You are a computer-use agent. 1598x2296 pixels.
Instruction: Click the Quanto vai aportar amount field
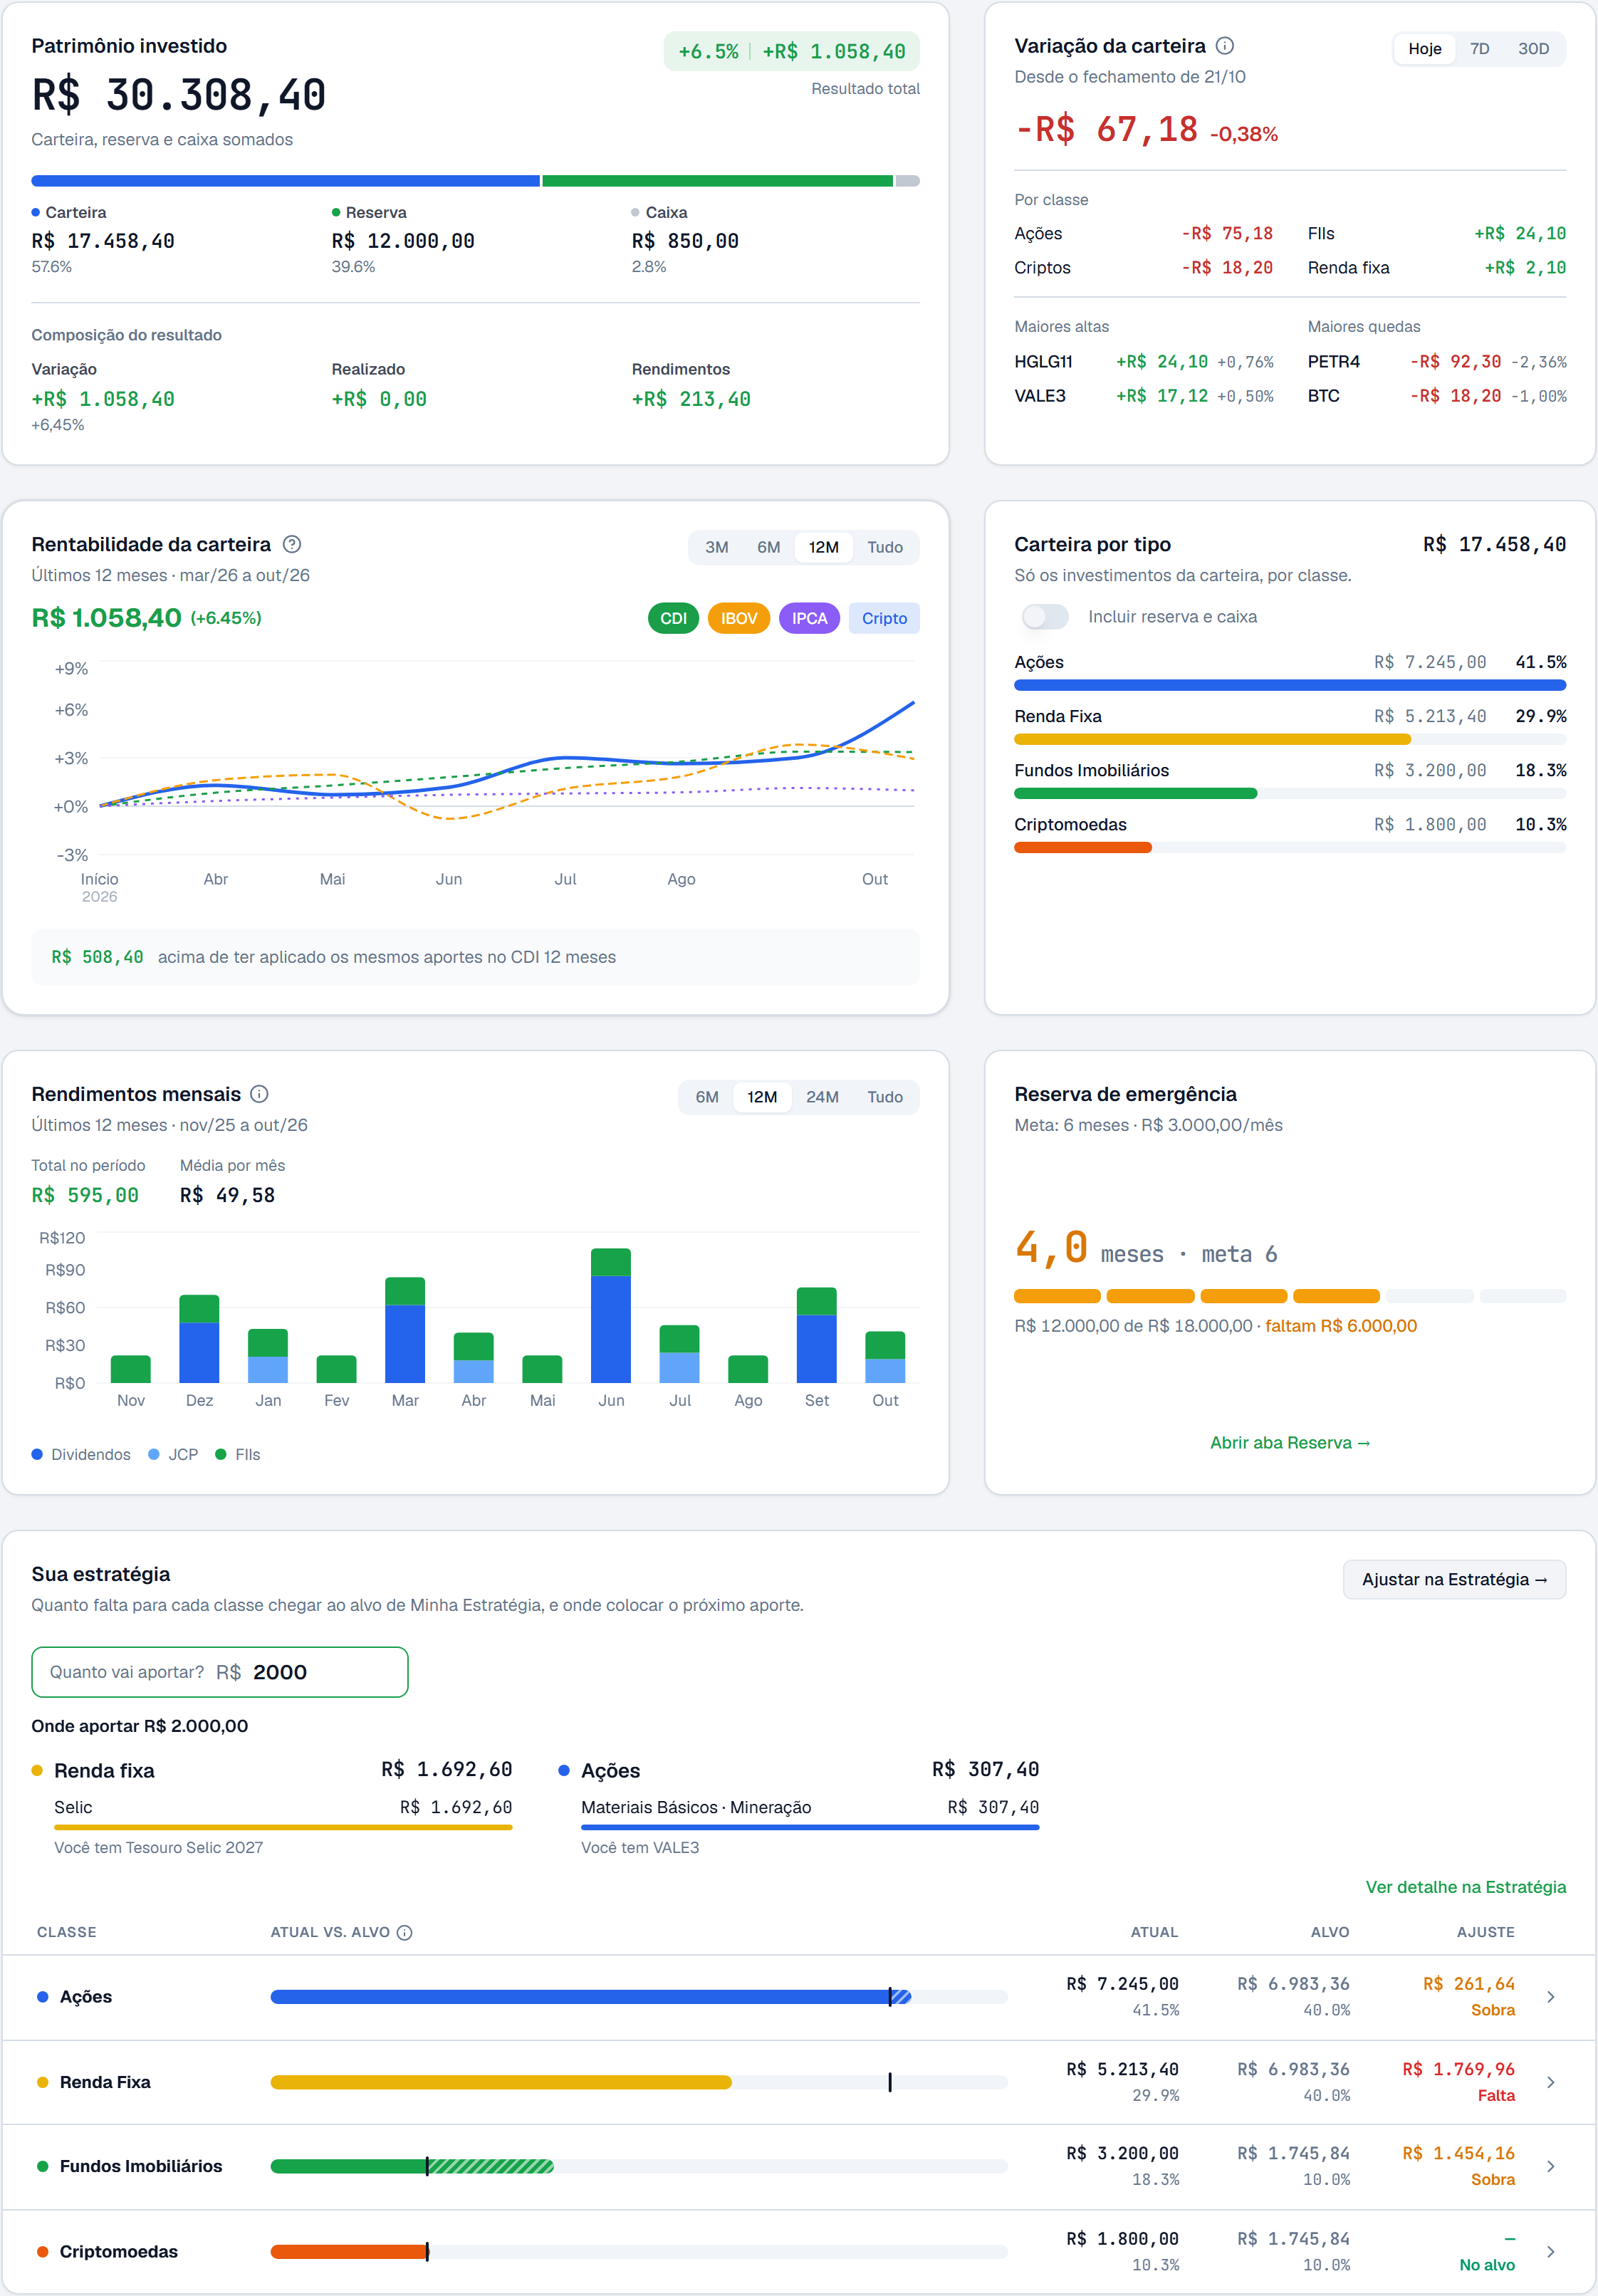(x=220, y=1672)
